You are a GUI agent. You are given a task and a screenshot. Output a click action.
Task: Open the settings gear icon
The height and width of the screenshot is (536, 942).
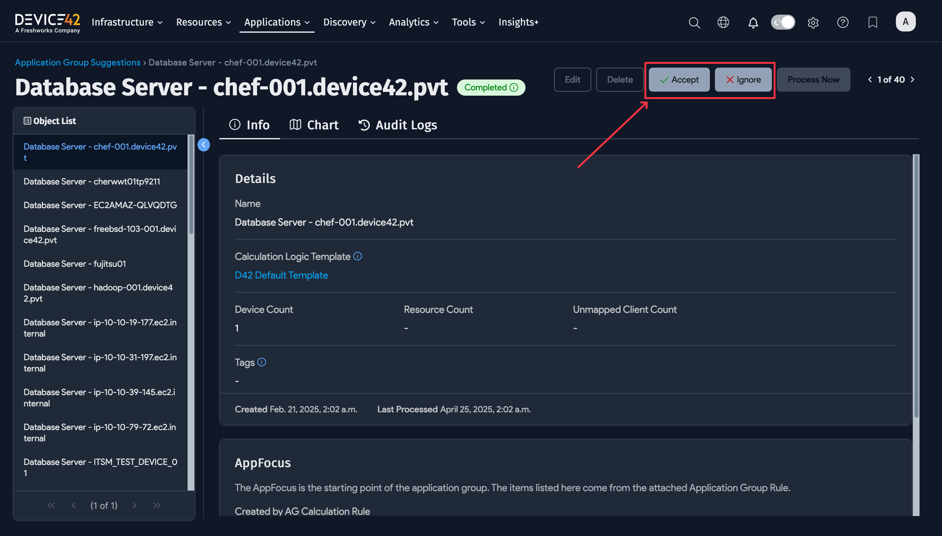[x=813, y=22]
